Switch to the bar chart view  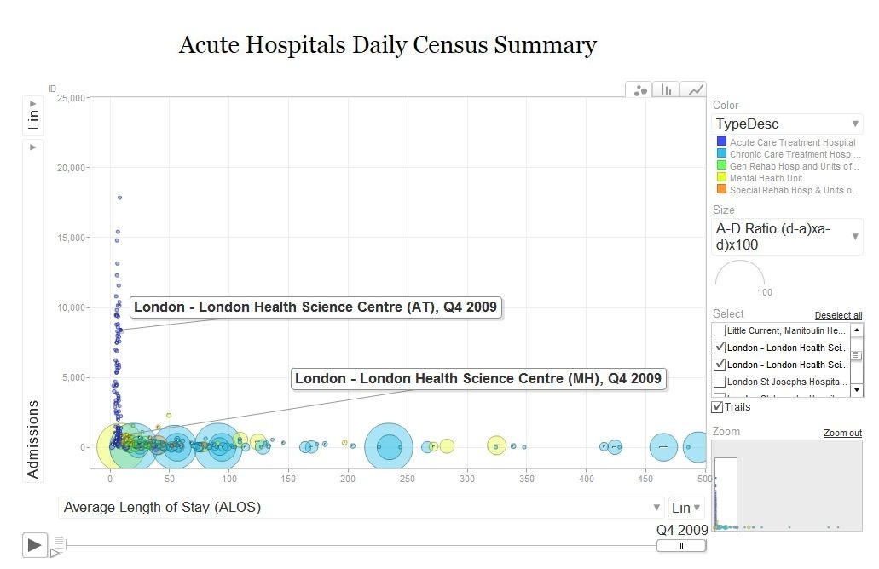click(667, 89)
